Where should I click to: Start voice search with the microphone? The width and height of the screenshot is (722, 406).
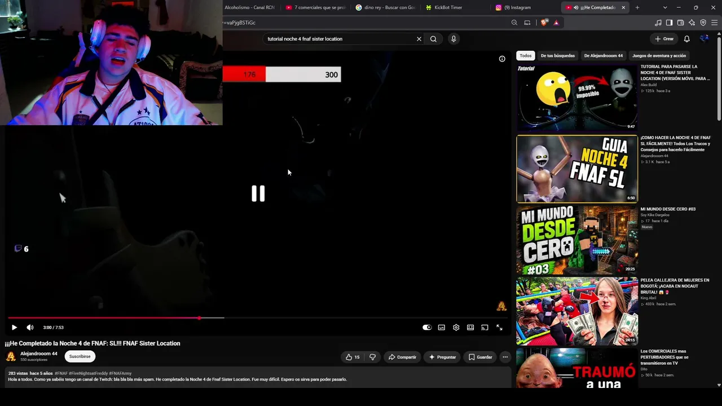point(454,39)
